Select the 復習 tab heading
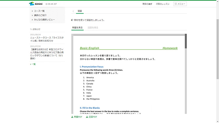The image size is (219, 123). tap(80, 11)
